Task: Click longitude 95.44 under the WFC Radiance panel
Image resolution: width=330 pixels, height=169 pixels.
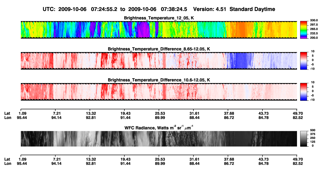Action: 22,163
